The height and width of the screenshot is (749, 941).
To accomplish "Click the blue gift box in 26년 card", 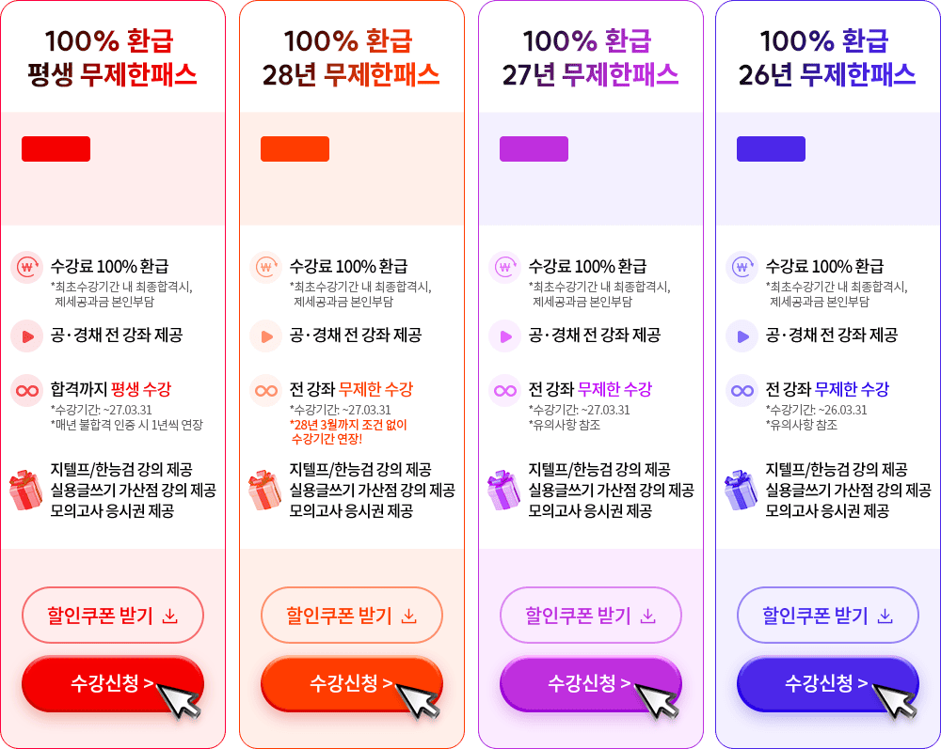I will pyautogui.click(x=742, y=490).
